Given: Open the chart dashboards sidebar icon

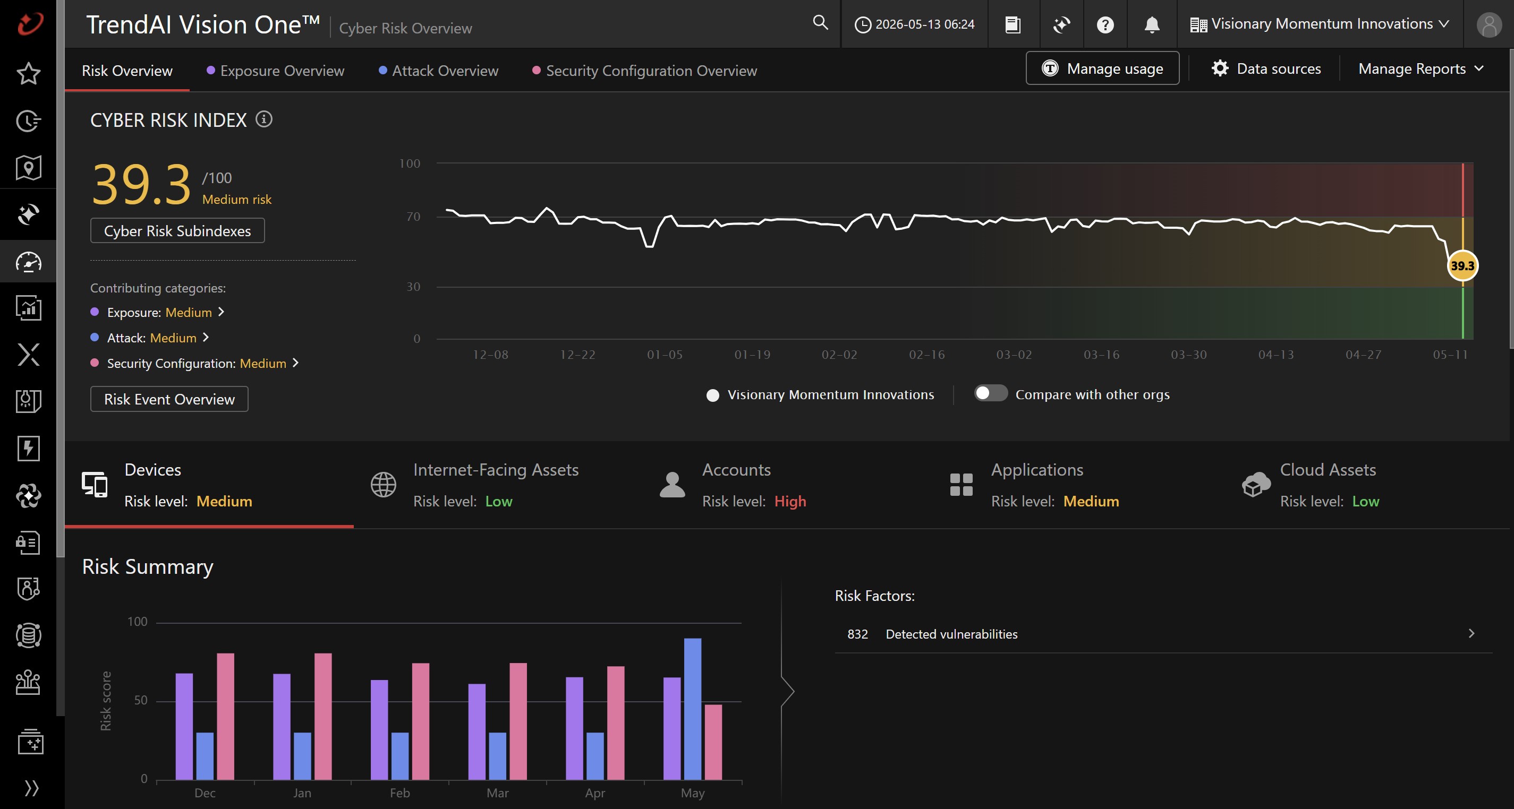Looking at the screenshot, I should click(x=28, y=308).
